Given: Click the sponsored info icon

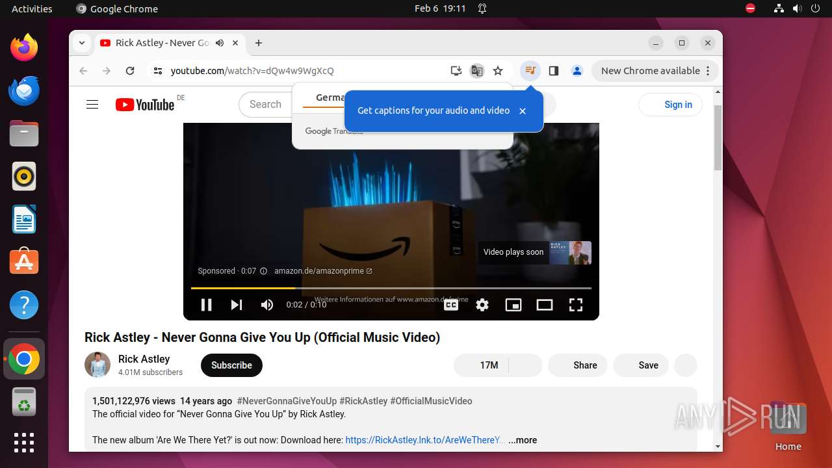Looking at the screenshot, I should pos(263,271).
